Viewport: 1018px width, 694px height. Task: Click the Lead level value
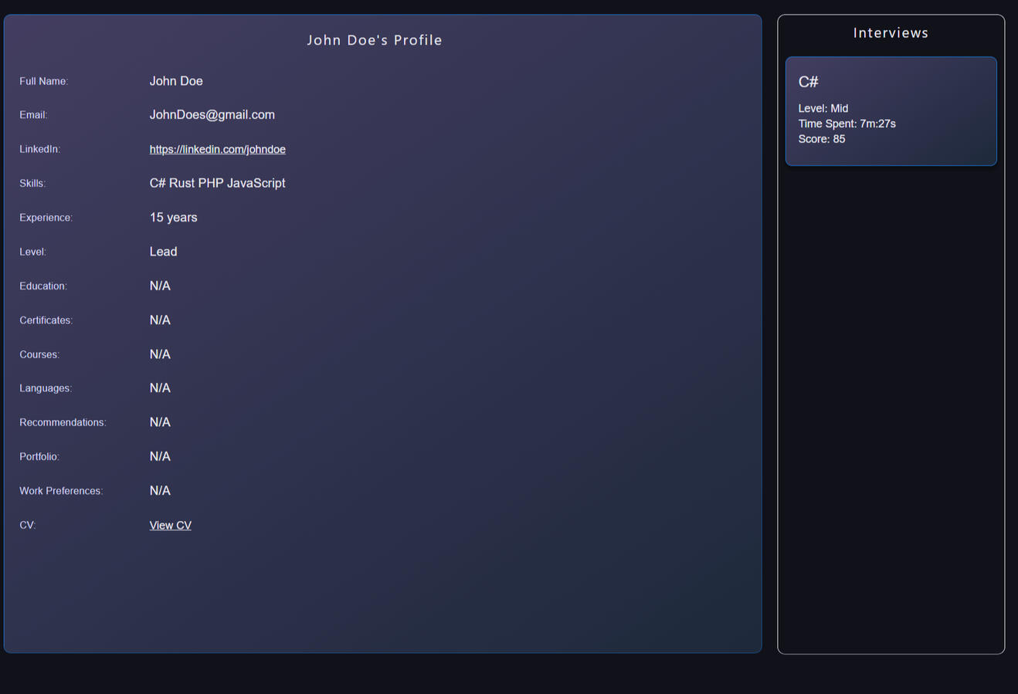click(163, 252)
